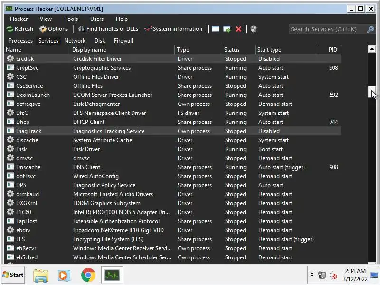Click the Dhcp service icon
Image resolution: width=380 pixels, height=285 pixels.
pyautogui.click(x=10, y=122)
